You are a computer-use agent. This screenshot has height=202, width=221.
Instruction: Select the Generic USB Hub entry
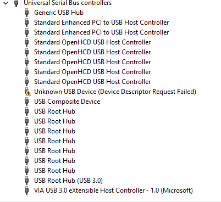[x=59, y=13]
